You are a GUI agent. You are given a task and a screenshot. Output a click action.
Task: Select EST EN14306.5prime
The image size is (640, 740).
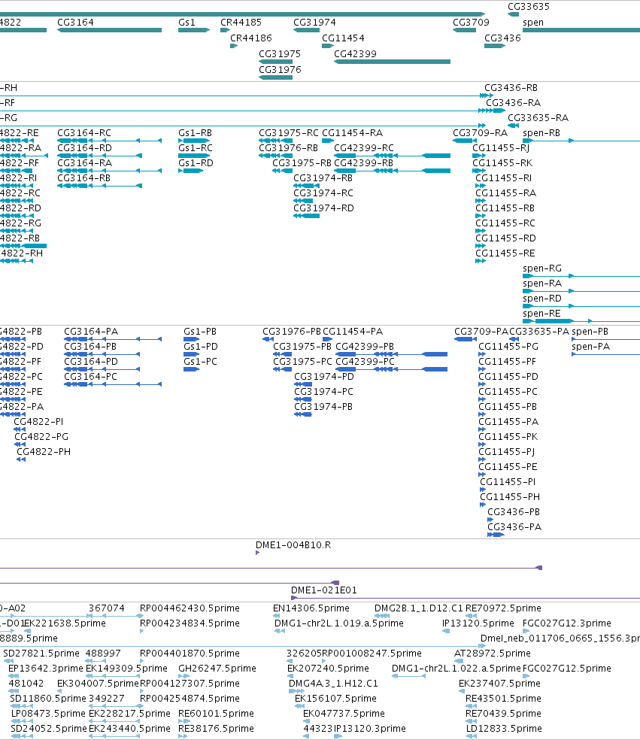[311, 609]
